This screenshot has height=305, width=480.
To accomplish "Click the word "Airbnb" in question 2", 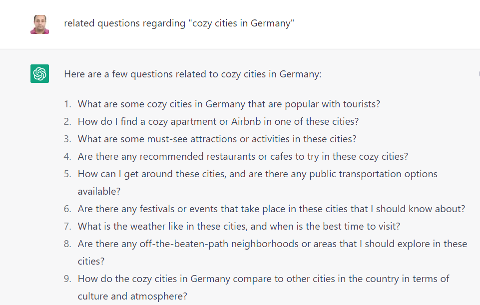I will pyautogui.click(x=247, y=121).
